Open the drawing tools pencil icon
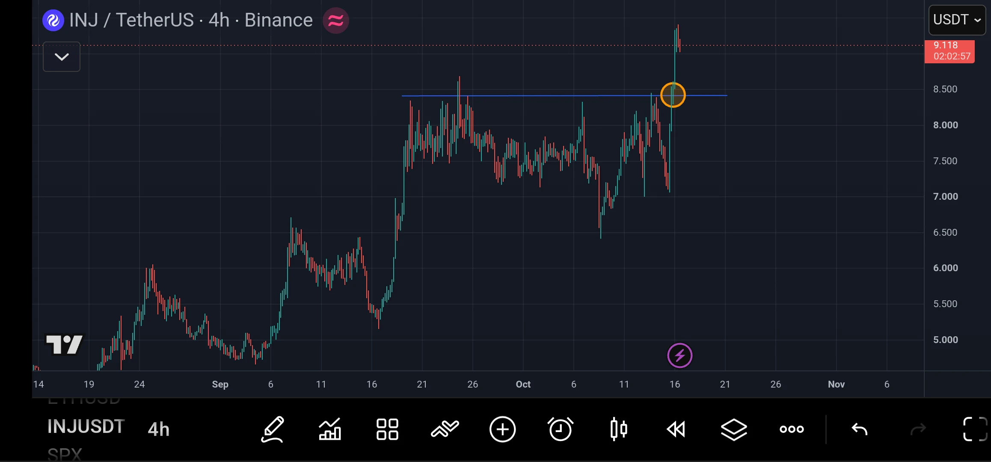This screenshot has height=462, width=991. pyautogui.click(x=273, y=429)
